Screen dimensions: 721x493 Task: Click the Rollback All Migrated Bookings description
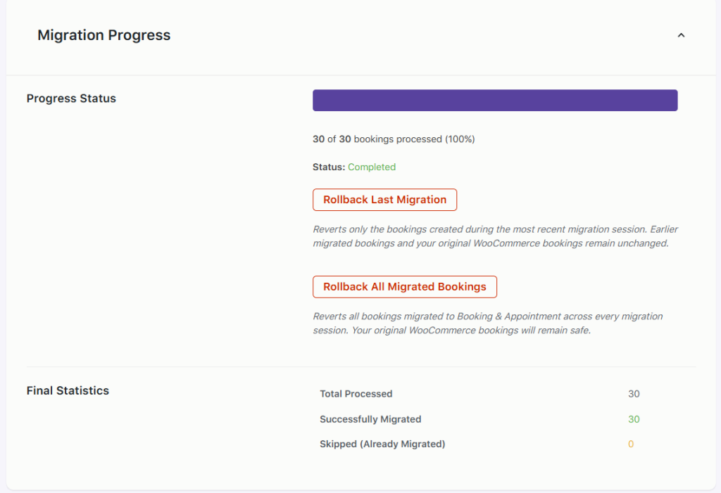tap(487, 324)
